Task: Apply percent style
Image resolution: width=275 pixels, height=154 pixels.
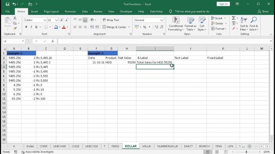Action: (x=145, y=27)
